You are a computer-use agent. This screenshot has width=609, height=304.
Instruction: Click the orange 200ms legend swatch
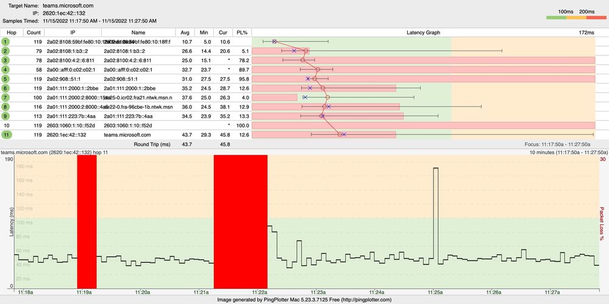click(576, 18)
